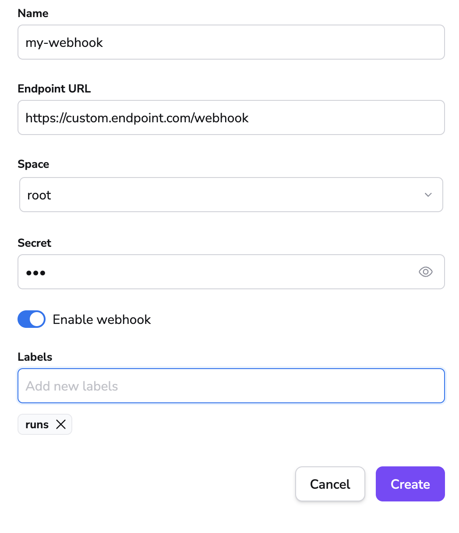Image resolution: width=459 pixels, height=533 pixels.
Task: Cancel the webhook creation
Action: [x=330, y=484]
